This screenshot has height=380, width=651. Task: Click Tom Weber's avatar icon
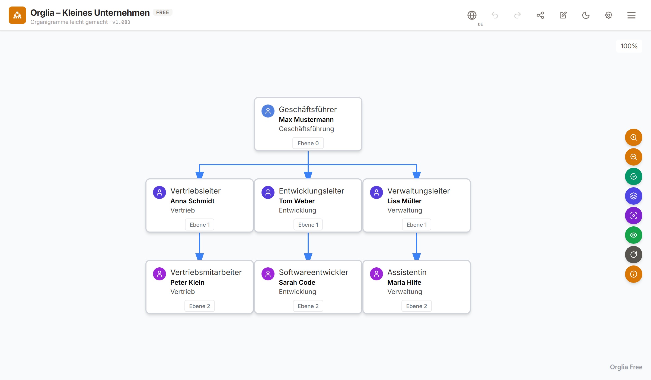point(268,192)
